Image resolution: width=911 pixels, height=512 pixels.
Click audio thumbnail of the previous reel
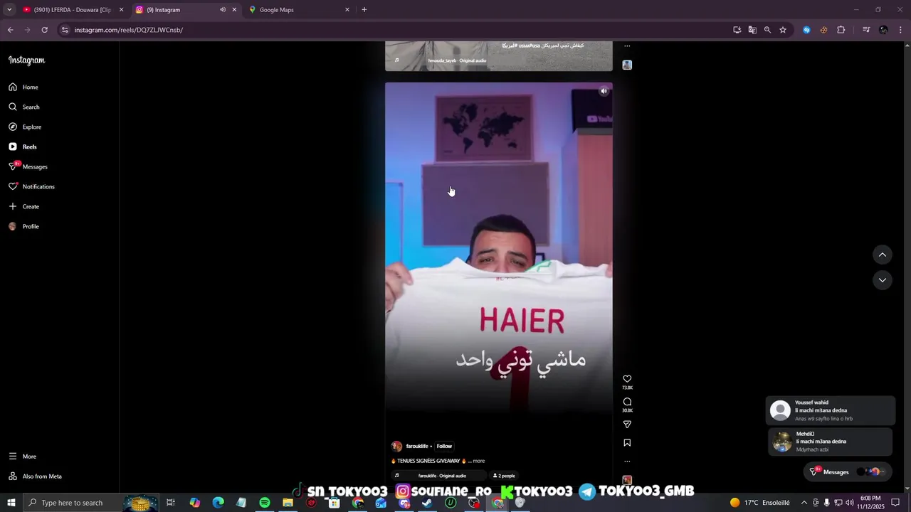(x=627, y=65)
